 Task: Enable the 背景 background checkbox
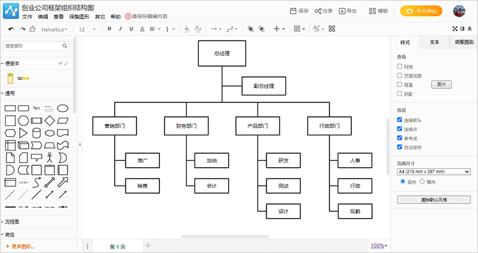pyautogui.click(x=400, y=85)
